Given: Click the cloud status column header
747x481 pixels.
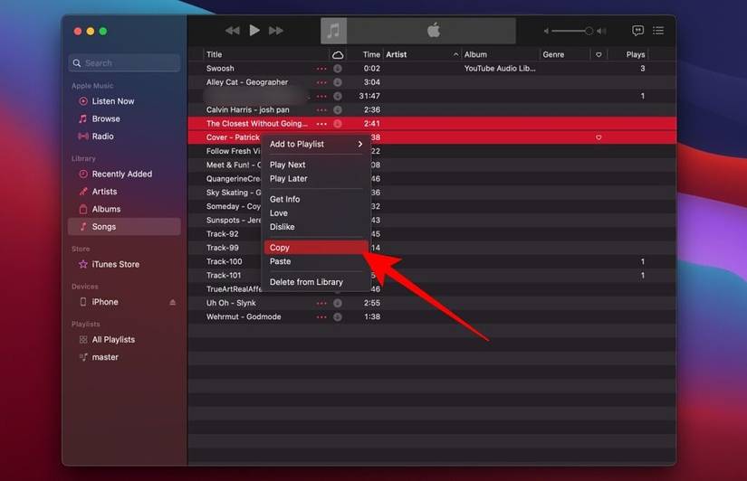Looking at the screenshot, I should click(x=338, y=55).
